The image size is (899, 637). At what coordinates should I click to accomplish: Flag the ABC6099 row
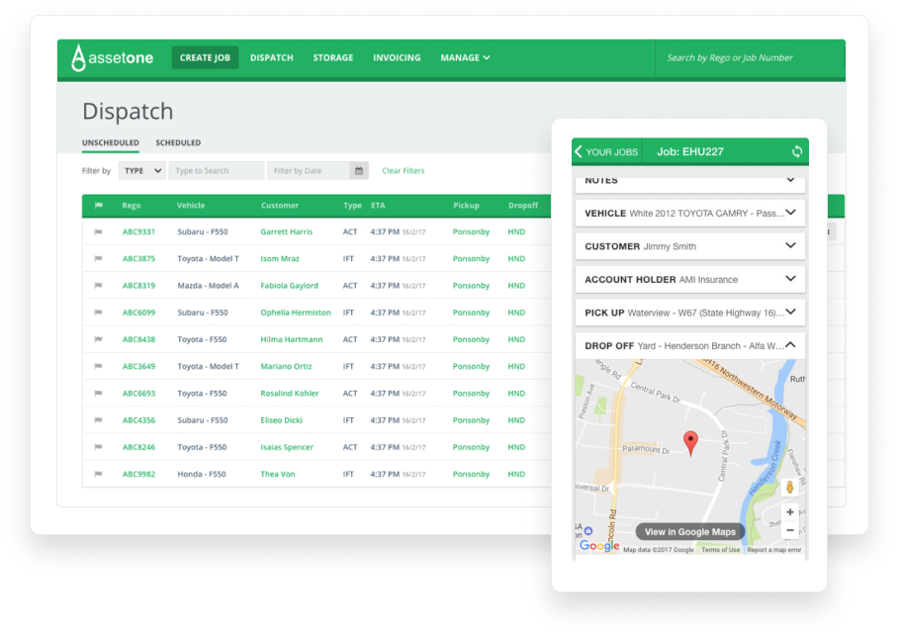[99, 313]
